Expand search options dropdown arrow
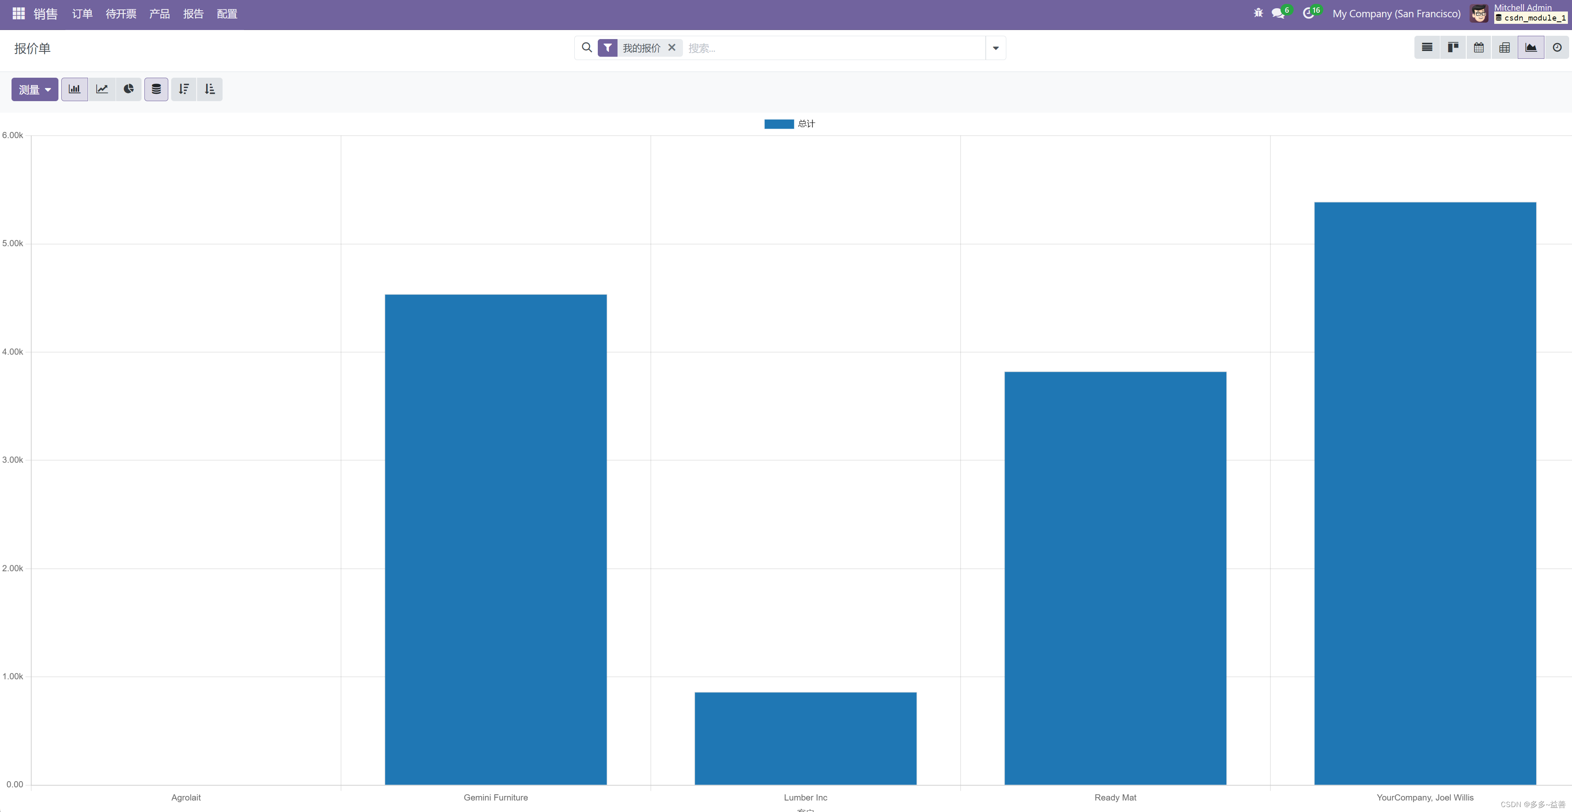 tap(995, 48)
